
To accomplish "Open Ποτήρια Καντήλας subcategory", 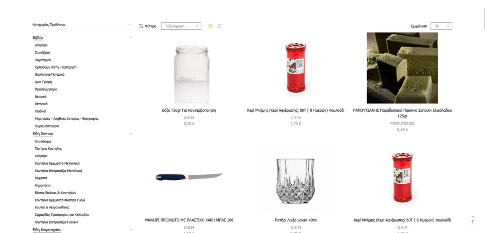I will pos(48,149).
